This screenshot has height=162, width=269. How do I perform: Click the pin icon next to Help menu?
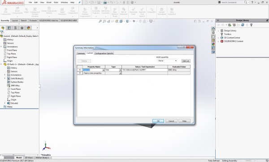coord(79,2)
